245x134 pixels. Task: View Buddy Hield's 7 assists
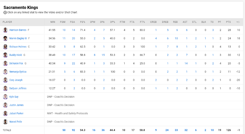coord(186,55)
